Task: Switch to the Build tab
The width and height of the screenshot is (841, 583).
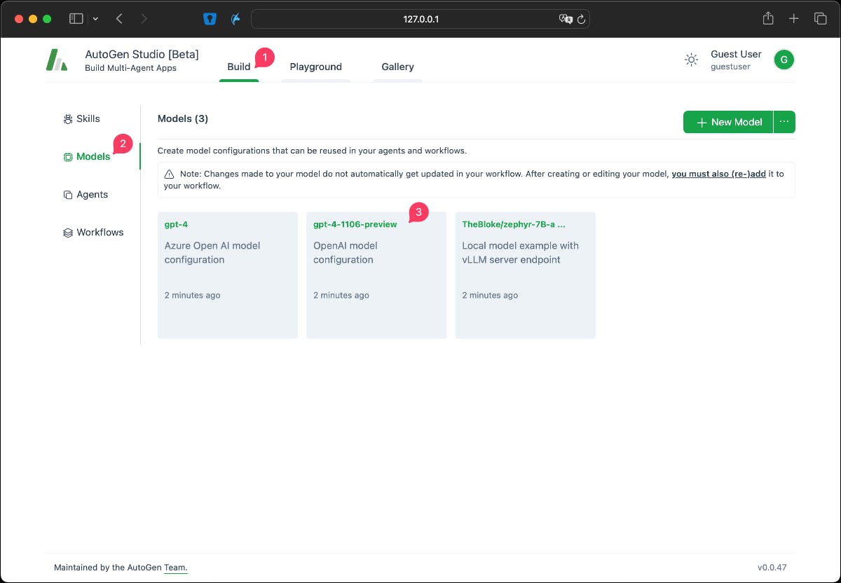Action: 239,67
